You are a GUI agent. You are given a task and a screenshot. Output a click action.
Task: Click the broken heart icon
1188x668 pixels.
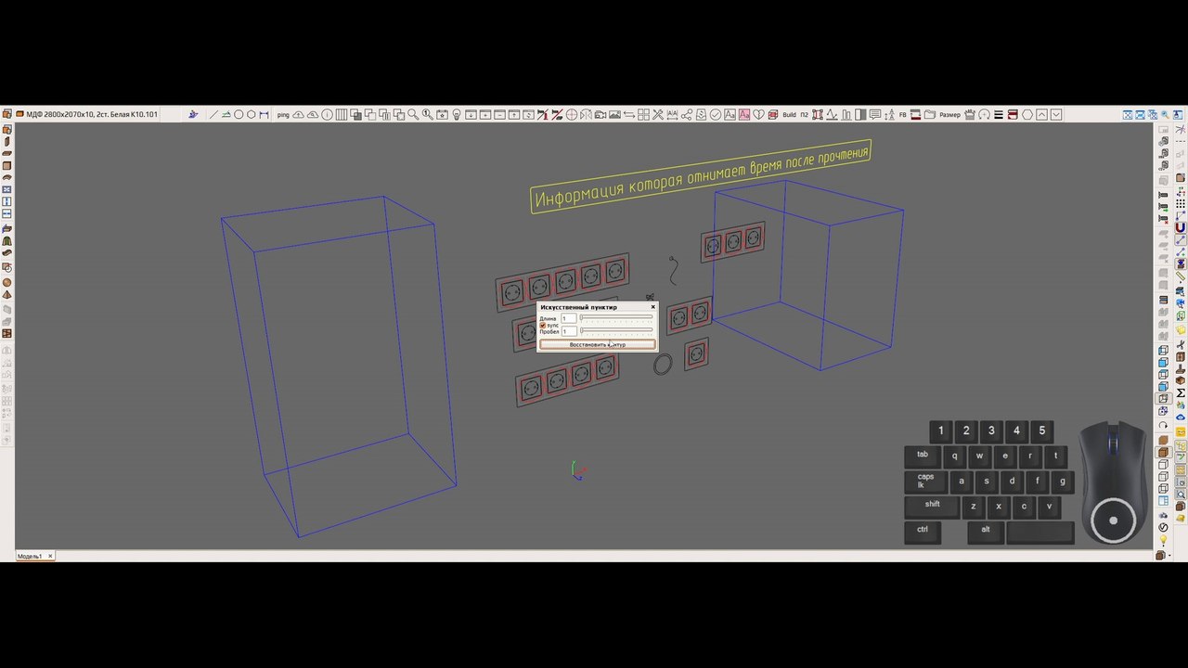(x=758, y=115)
